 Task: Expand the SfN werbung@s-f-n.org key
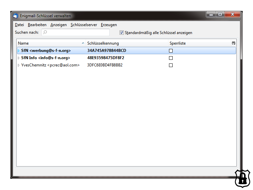pos(19,51)
